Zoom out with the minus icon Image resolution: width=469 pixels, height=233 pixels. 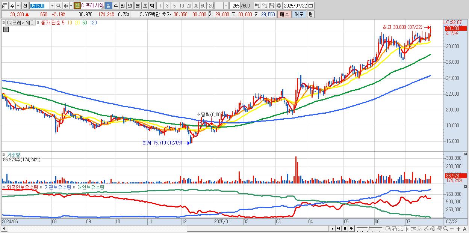point(452,229)
